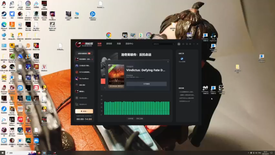
Task: Open the user avatar icon in accelerator header
Action: [179, 44]
